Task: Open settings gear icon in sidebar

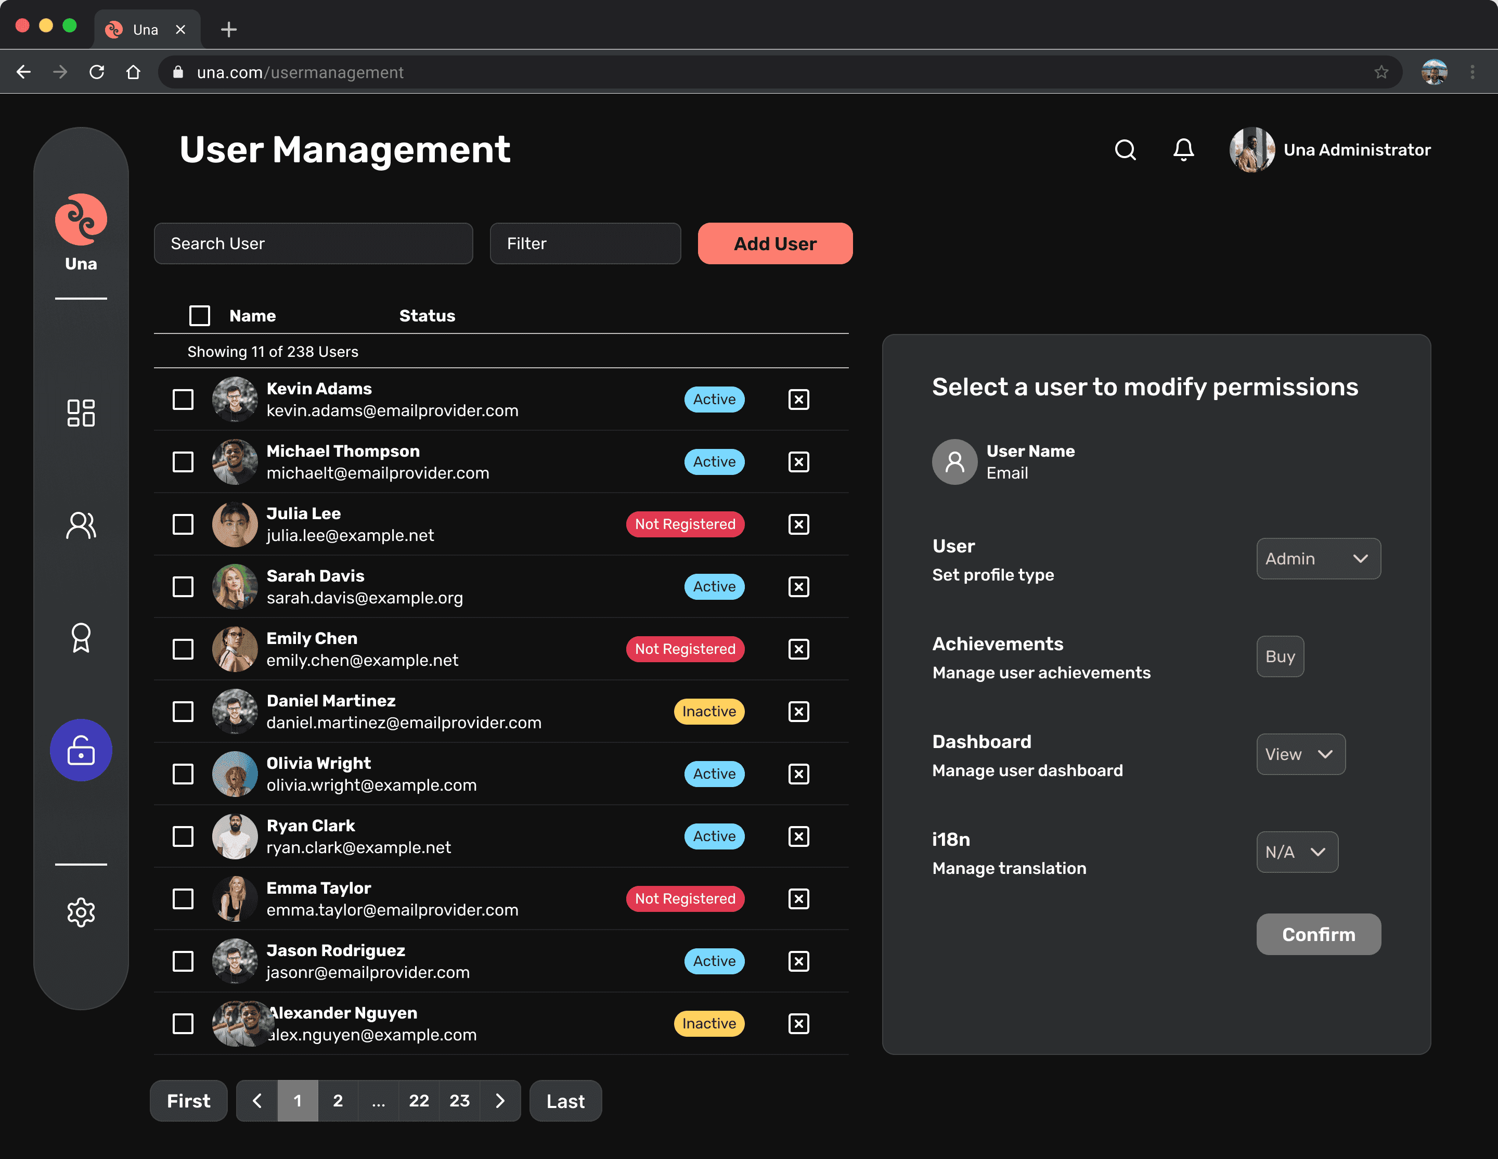Action: pos(81,912)
